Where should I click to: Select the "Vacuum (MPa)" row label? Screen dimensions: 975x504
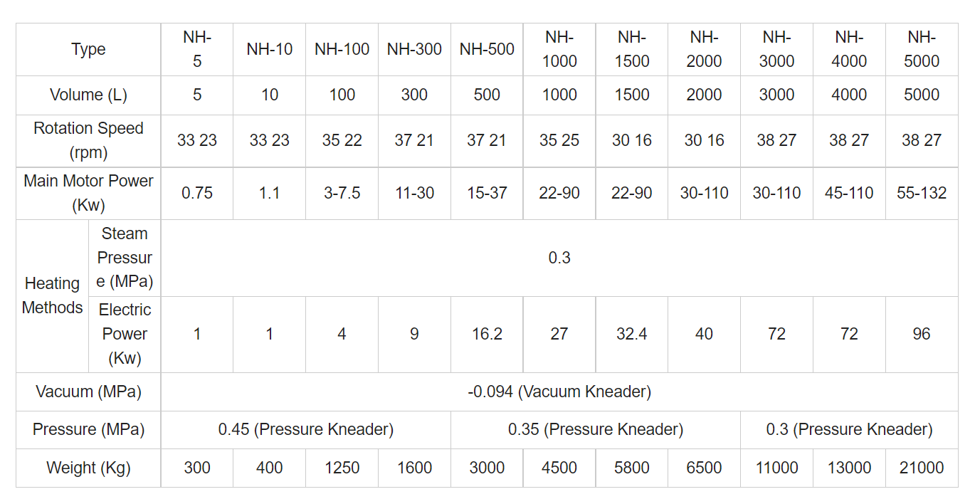coord(88,392)
